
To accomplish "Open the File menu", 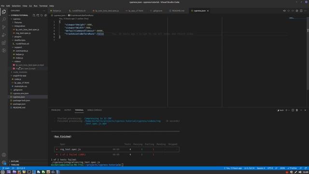I will click(2, 6).
